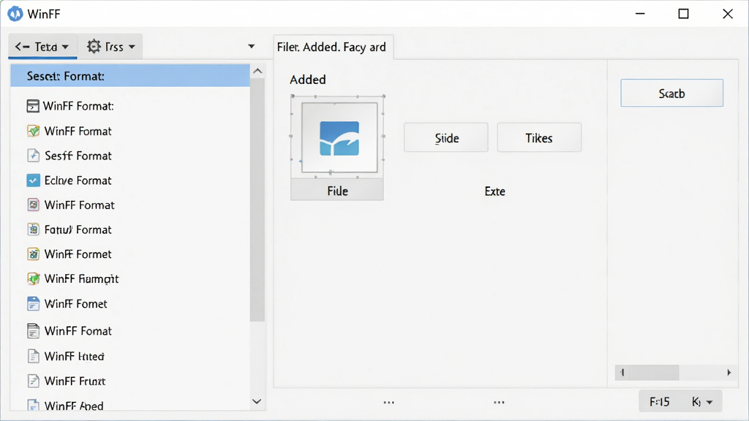
Task: Select the 'WinFF Format:' list entry text
Action: [78, 106]
